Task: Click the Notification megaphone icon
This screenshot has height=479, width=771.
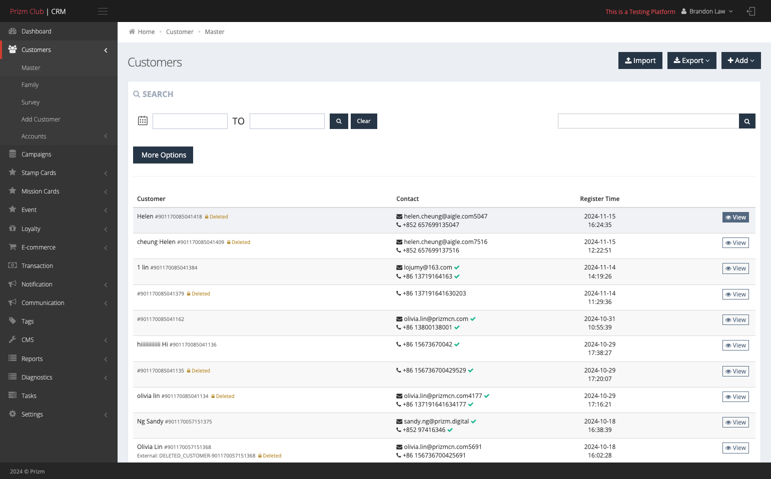Action: (x=13, y=284)
